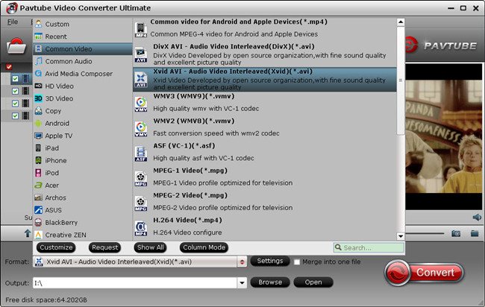Select WMV2 (WMV8)(*.wmv) format
This screenshot has height=307, width=485.
click(265, 129)
